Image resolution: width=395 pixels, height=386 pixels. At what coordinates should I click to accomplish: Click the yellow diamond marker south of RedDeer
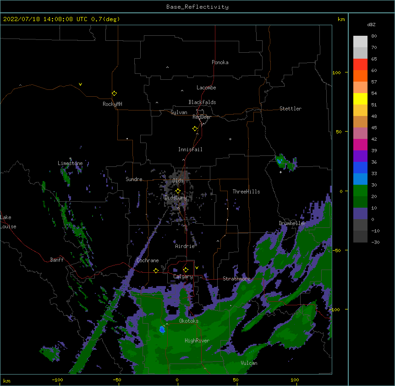click(x=195, y=129)
